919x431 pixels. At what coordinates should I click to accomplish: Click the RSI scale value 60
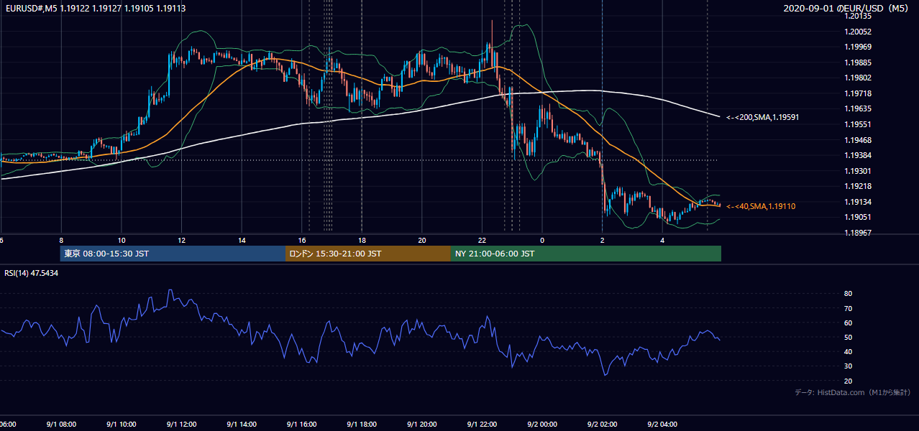[849, 323]
